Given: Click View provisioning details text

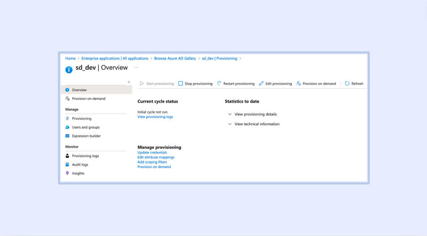Looking at the screenshot, I should (255, 114).
